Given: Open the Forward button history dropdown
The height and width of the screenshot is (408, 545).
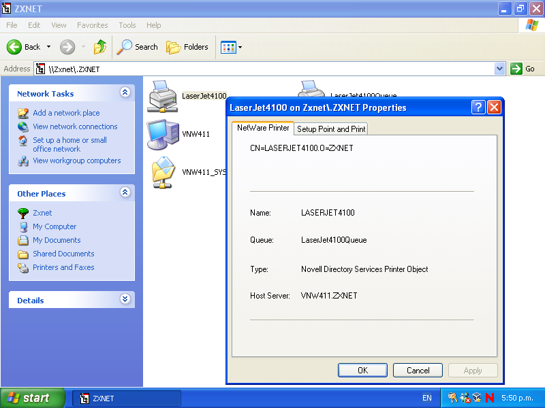Looking at the screenshot, I should tap(83, 47).
